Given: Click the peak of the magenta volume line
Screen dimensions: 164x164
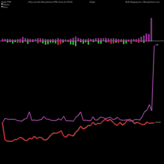Looking at the screenshot, I should click(154, 46).
